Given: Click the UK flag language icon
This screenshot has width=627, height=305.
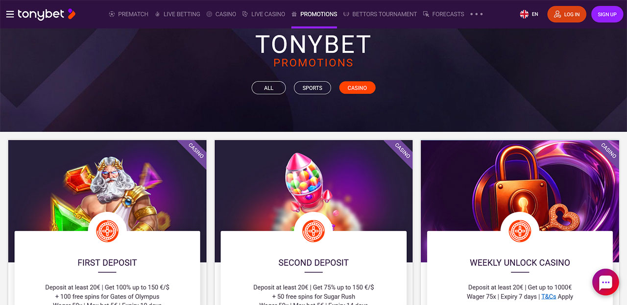Looking at the screenshot, I should (524, 14).
